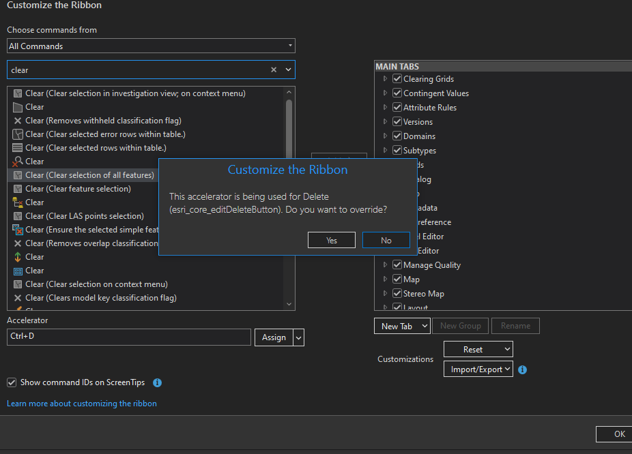Open the All Commands dropdown
The image size is (632, 454).
tap(289, 46)
